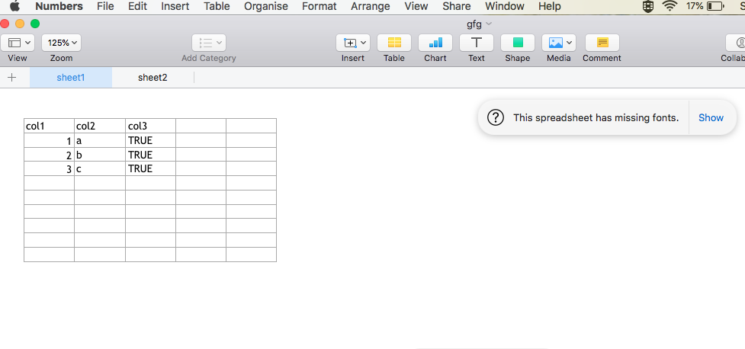The height and width of the screenshot is (349, 745).
Task: Select the cell containing 1
Action: pyautogui.click(x=50, y=140)
